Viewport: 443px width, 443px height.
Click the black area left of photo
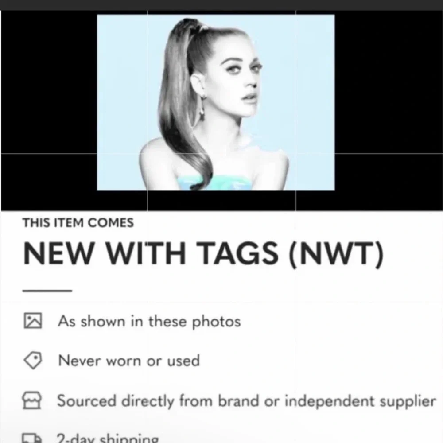(x=49, y=110)
